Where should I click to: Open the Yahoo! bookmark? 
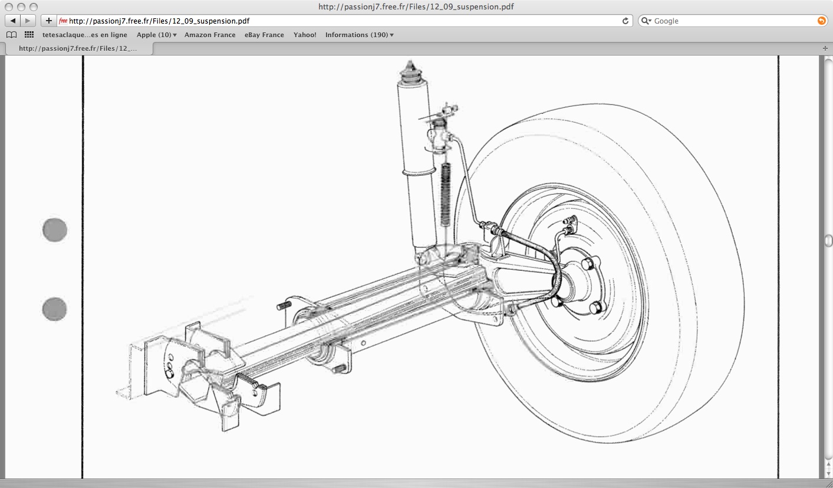[x=305, y=35]
